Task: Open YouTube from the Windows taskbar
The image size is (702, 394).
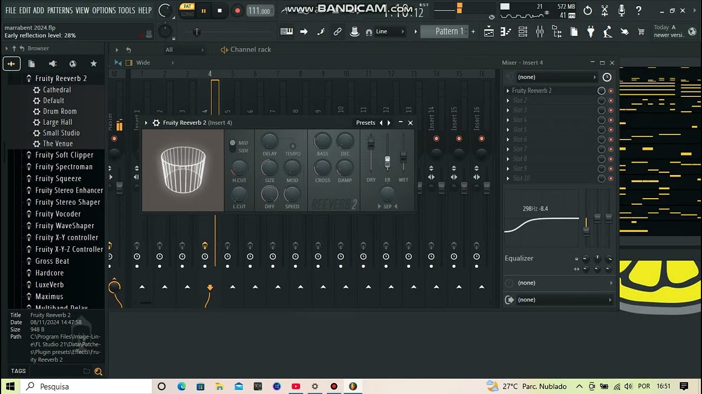Action: 296,386
